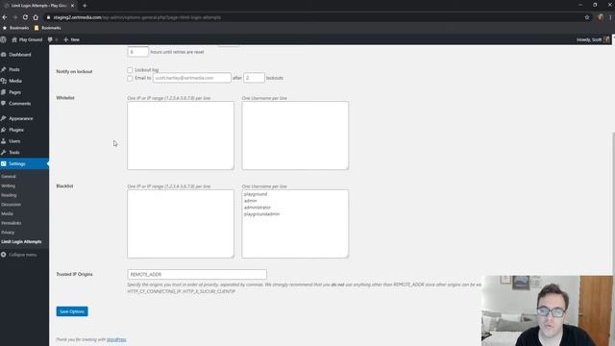Click the Save Options button

[x=72, y=311]
